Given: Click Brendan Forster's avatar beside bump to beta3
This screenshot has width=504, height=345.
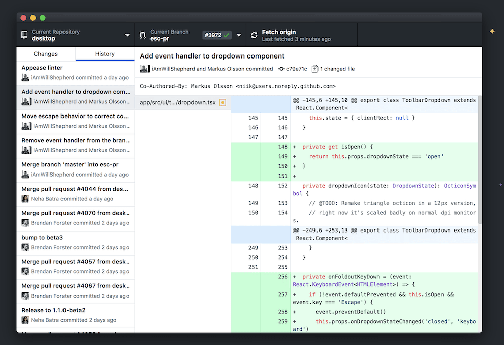Looking at the screenshot, I should [25, 247].
